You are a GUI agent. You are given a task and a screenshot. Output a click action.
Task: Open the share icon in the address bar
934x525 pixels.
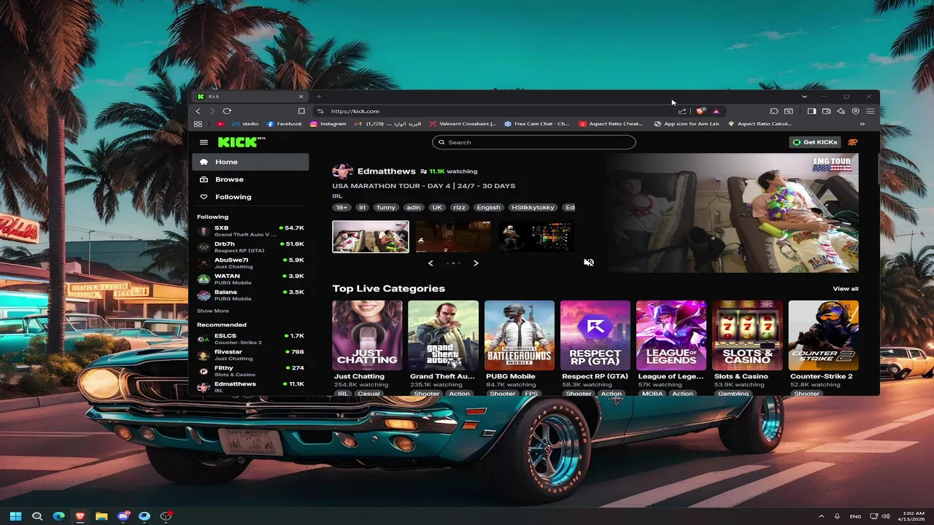tap(682, 111)
